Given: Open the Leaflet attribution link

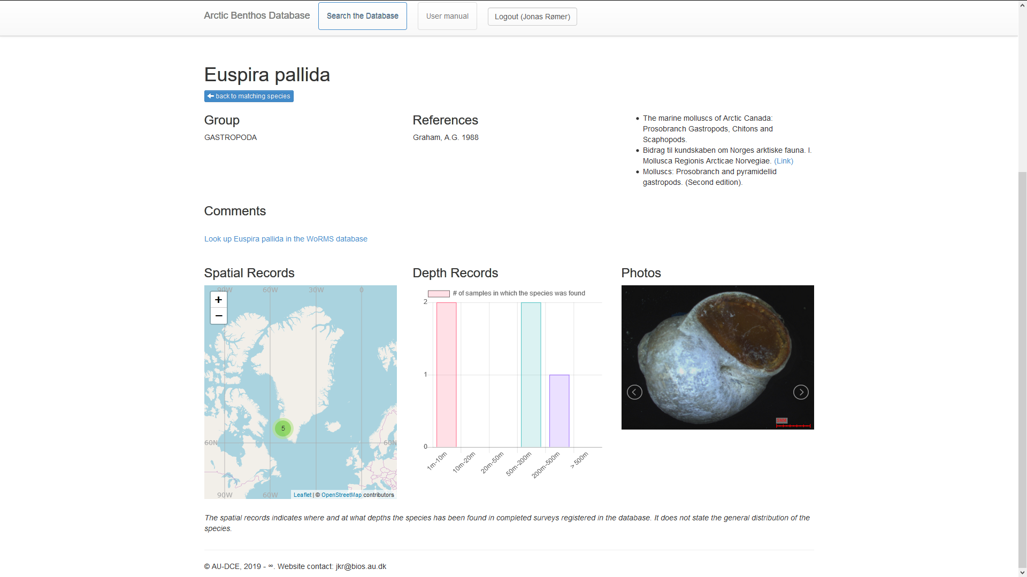Looking at the screenshot, I should [x=302, y=495].
